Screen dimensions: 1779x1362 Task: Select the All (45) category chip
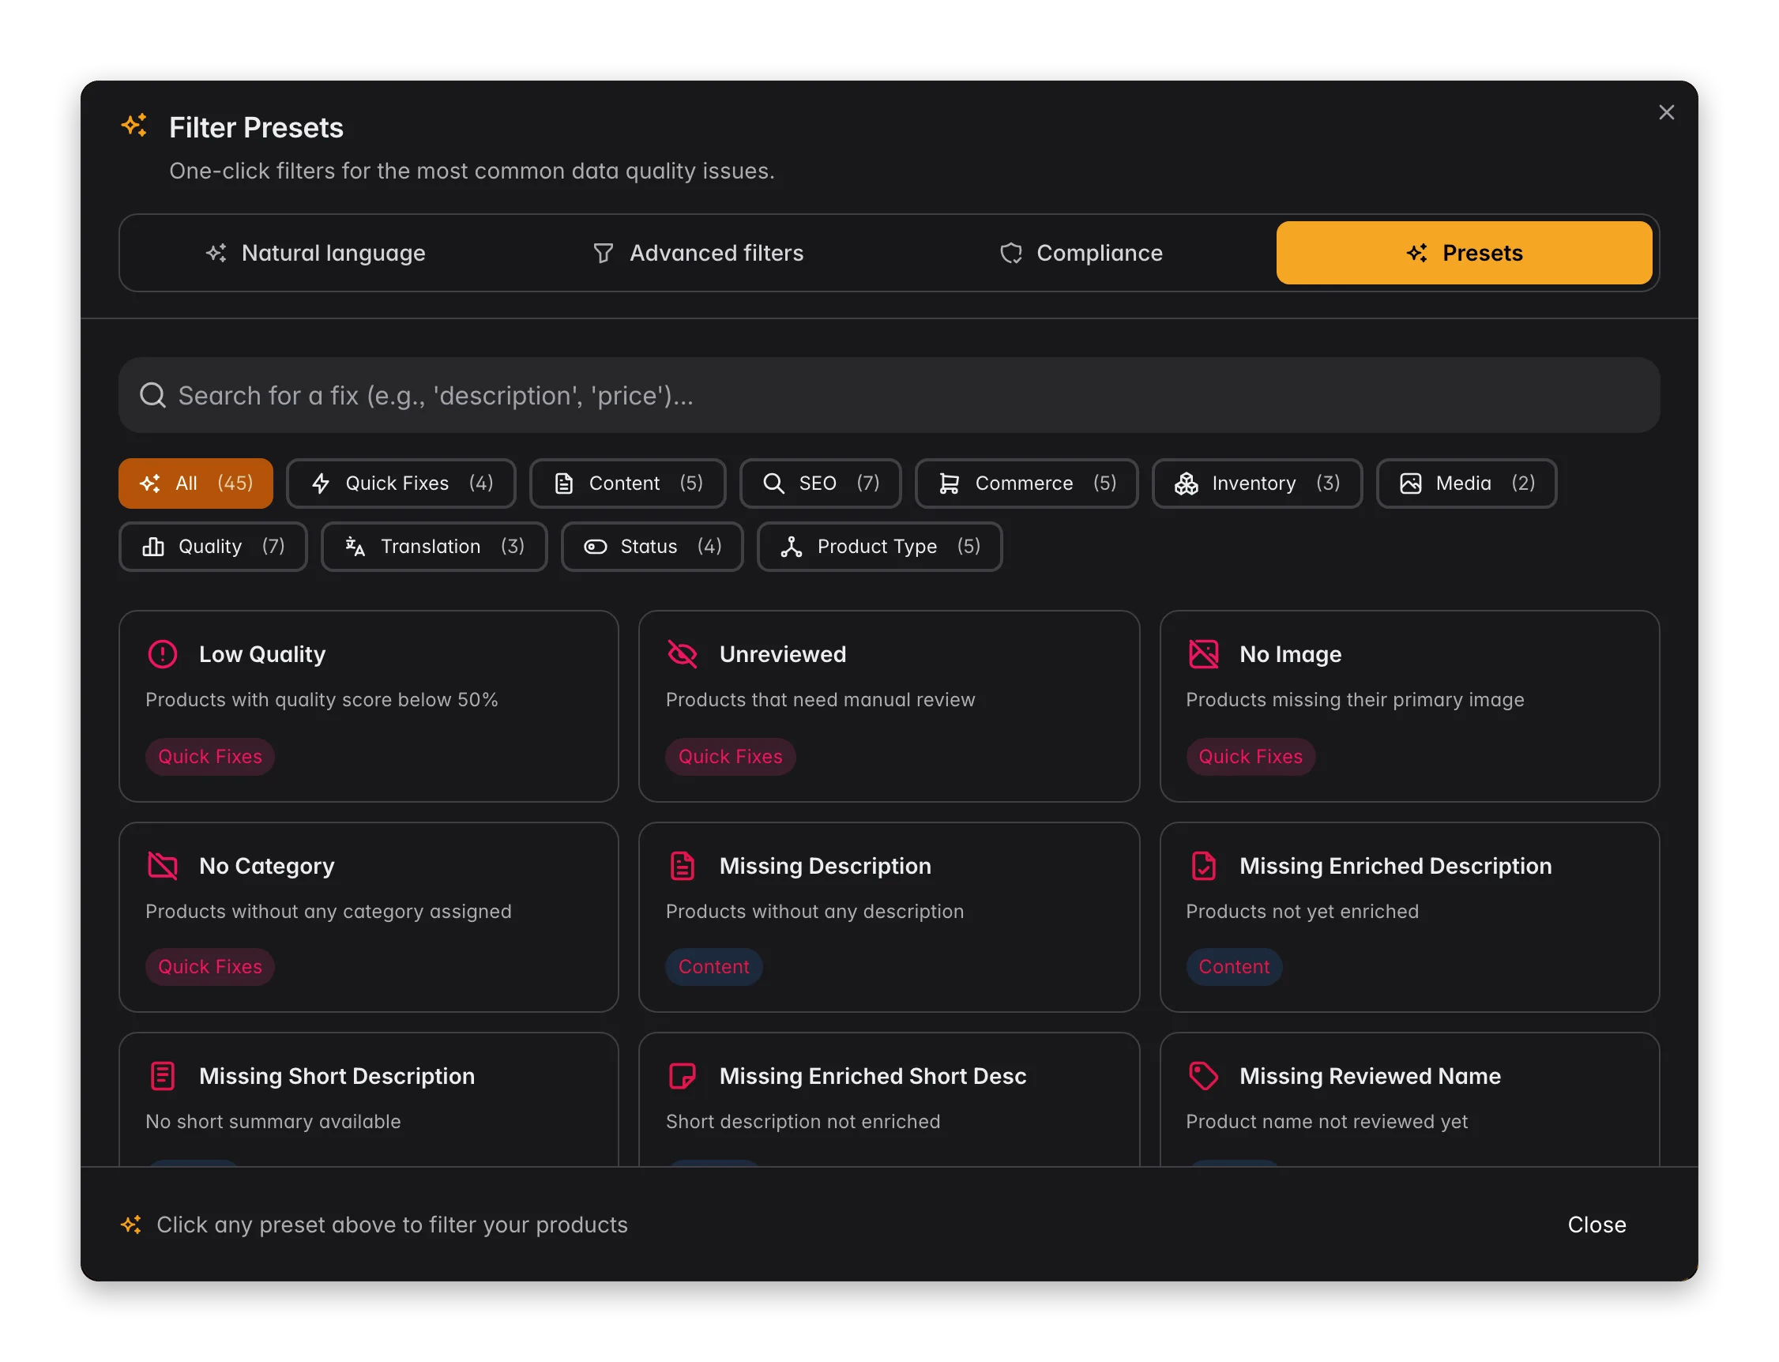click(x=196, y=484)
